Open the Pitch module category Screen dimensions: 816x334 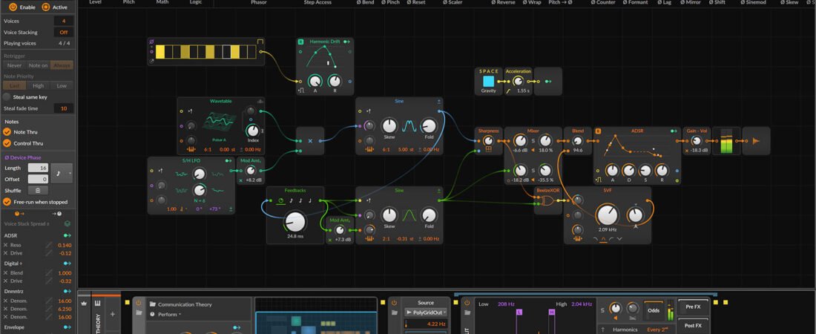(x=128, y=3)
